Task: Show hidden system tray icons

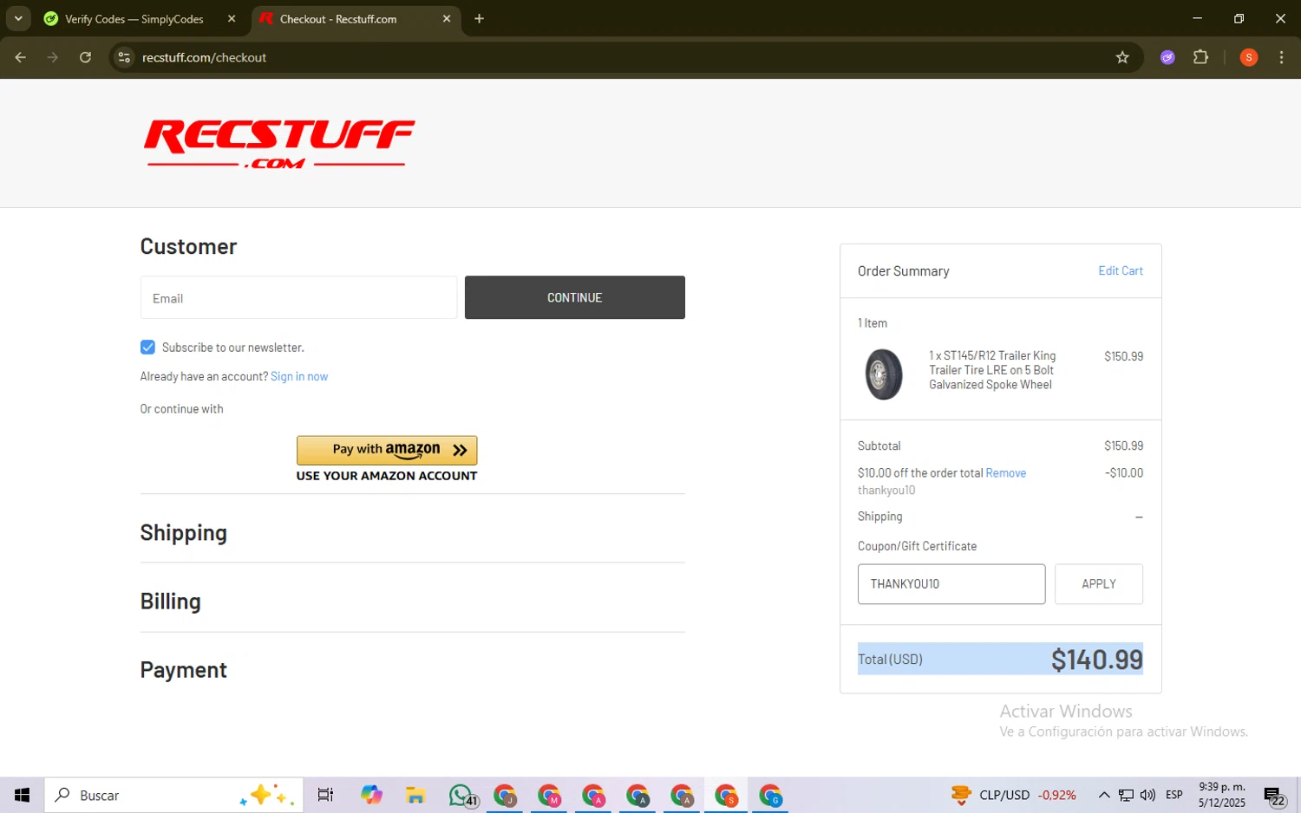Action: point(1103,795)
